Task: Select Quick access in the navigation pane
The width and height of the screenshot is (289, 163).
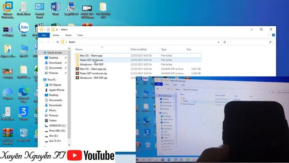Action: pos(55,53)
